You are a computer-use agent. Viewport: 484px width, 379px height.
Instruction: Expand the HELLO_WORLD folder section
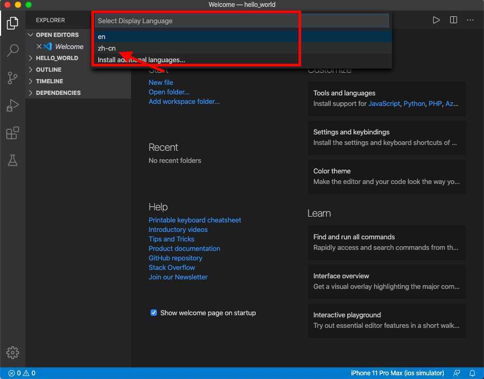(x=30, y=58)
